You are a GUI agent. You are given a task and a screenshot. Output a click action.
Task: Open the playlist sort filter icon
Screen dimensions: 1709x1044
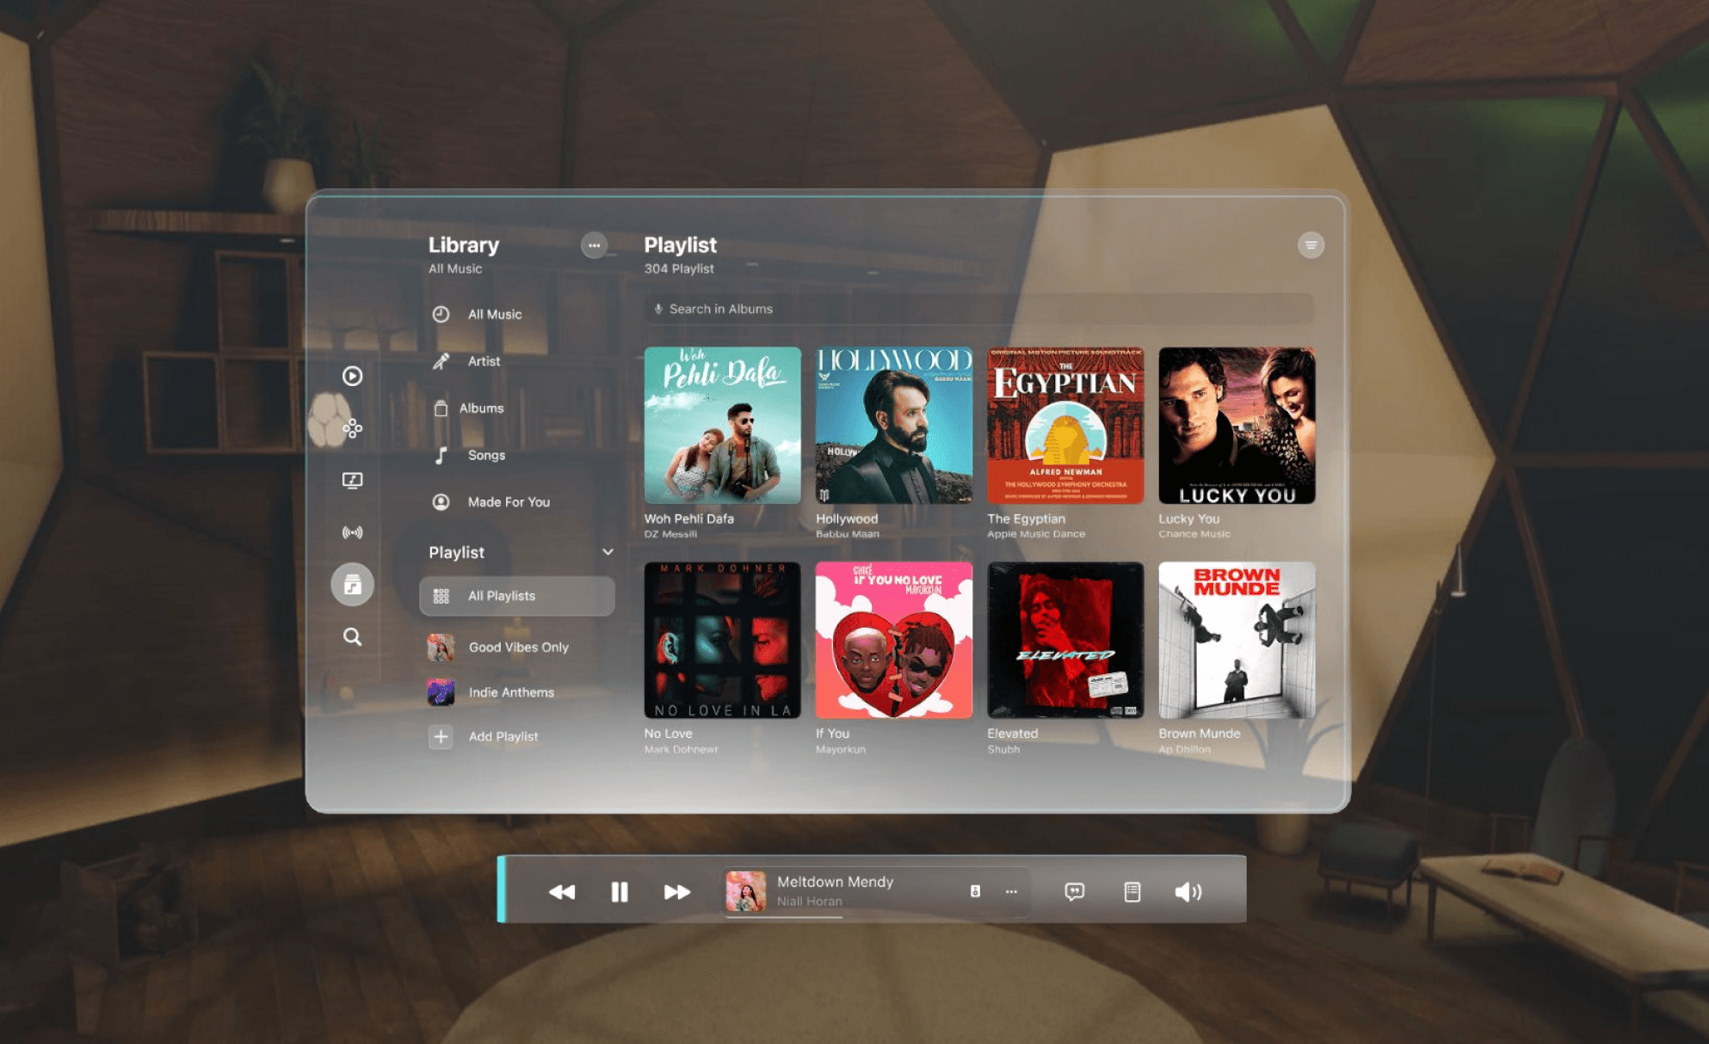[1310, 245]
